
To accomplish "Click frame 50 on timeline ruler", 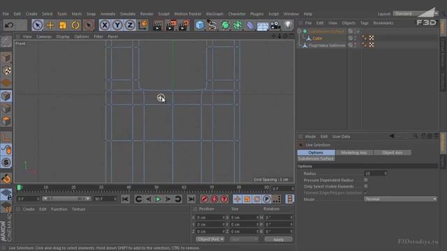I will point(156,188).
